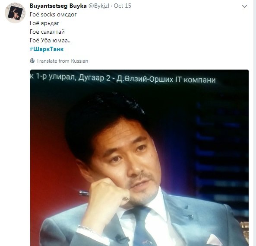This screenshot has width=256, height=246.
Task: Click the globe icon beside Translate
Action: pos(32,61)
